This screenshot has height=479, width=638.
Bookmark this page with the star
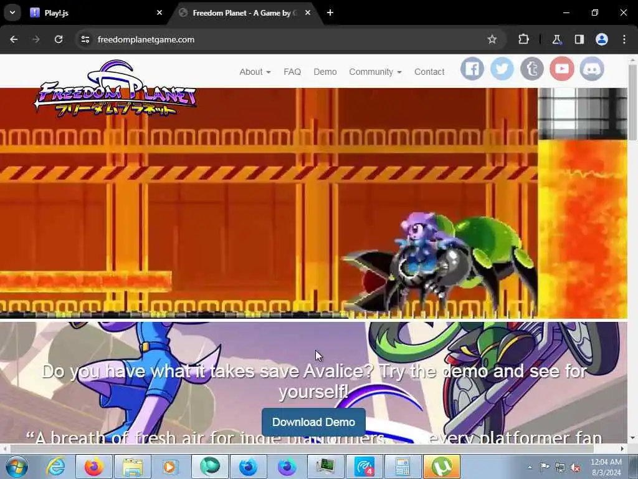click(x=492, y=39)
